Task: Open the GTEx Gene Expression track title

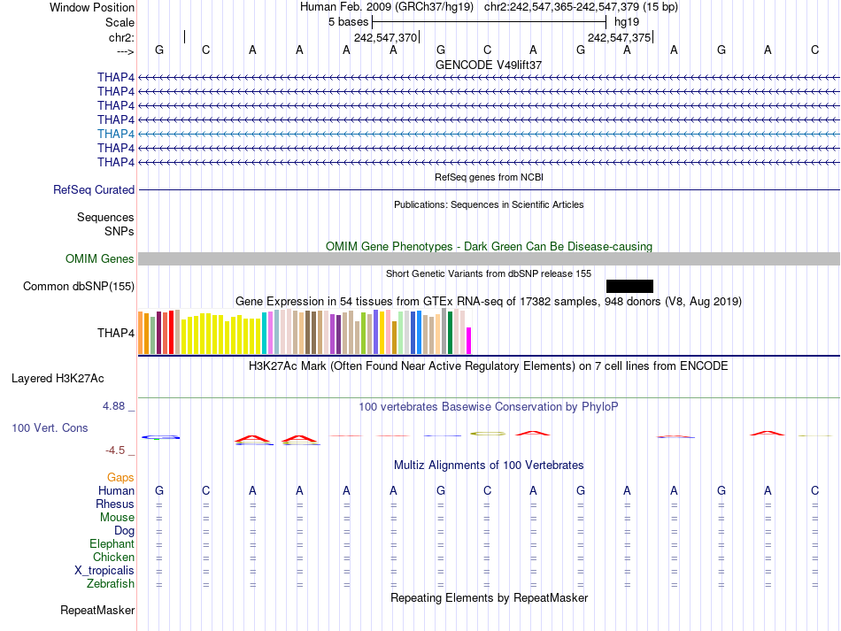Action: (489, 301)
